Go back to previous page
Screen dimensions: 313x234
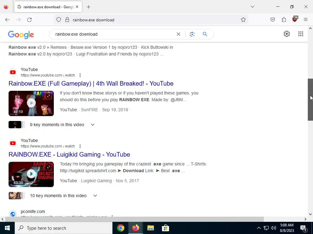[x=7, y=20]
